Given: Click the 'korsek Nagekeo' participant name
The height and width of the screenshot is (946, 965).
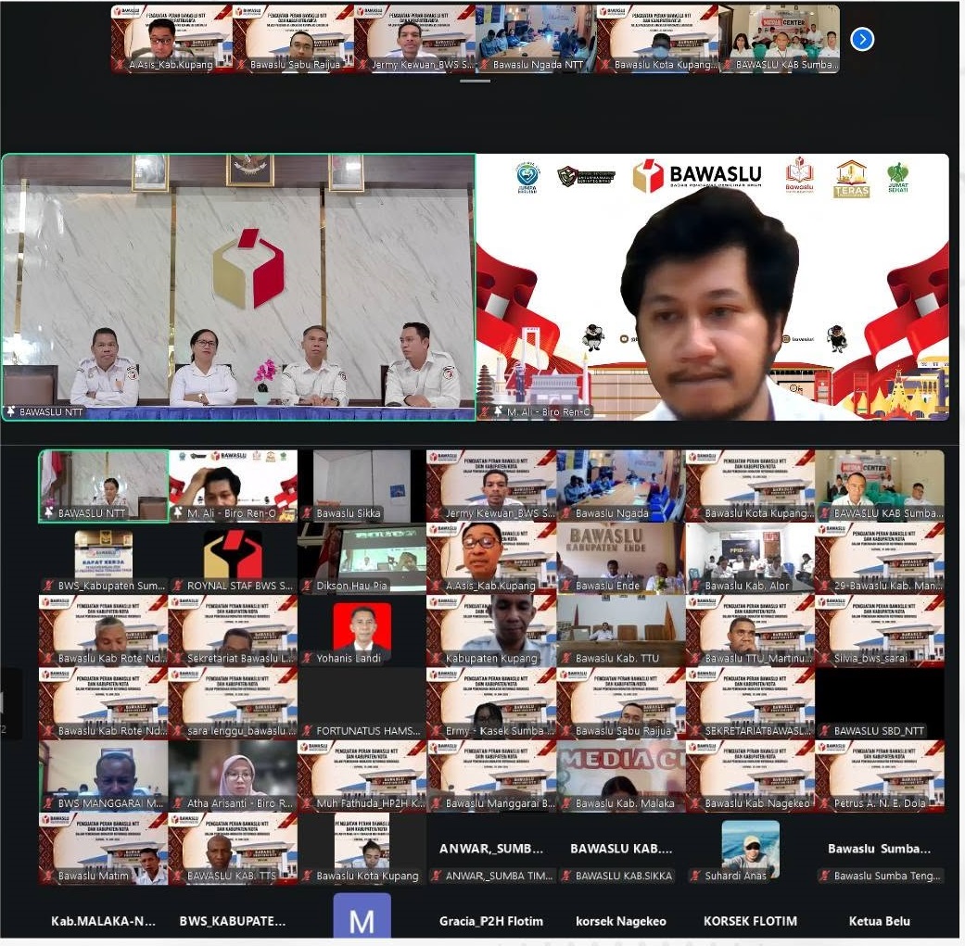Looking at the screenshot, I should point(621,921).
